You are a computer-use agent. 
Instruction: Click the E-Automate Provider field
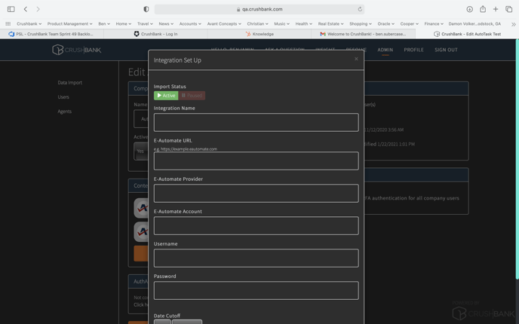coord(256,194)
